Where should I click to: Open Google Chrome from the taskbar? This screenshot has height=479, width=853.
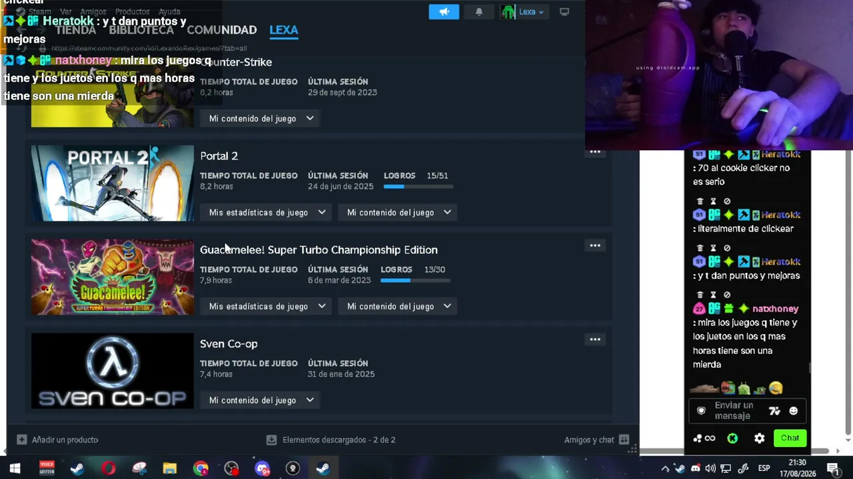tap(201, 468)
